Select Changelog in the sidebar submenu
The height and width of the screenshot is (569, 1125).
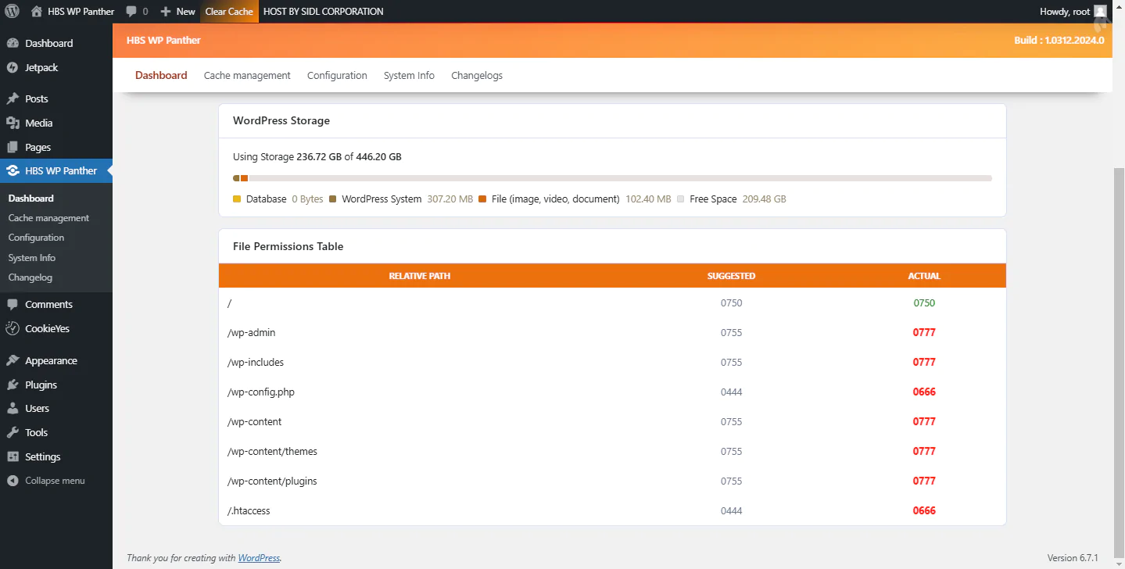pyautogui.click(x=30, y=277)
